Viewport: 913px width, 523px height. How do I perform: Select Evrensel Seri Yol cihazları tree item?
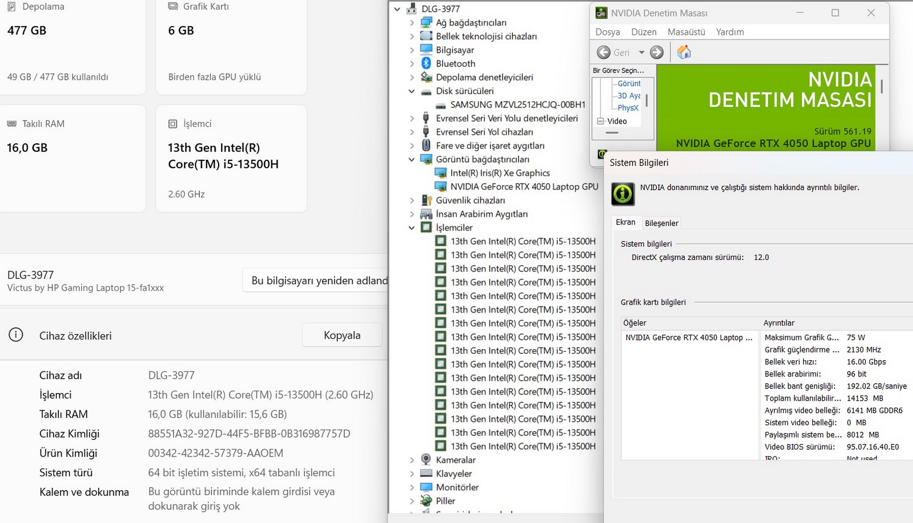(x=484, y=132)
